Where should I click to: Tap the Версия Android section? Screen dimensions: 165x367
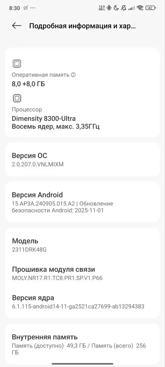pyautogui.click(x=82, y=202)
